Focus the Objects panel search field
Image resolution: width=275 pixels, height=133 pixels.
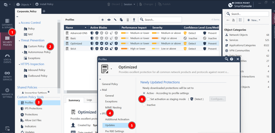[247, 14]
